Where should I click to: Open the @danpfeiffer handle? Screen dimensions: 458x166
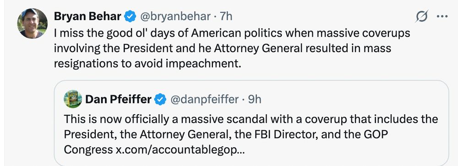pyautogui.click(x=204, y=100)
